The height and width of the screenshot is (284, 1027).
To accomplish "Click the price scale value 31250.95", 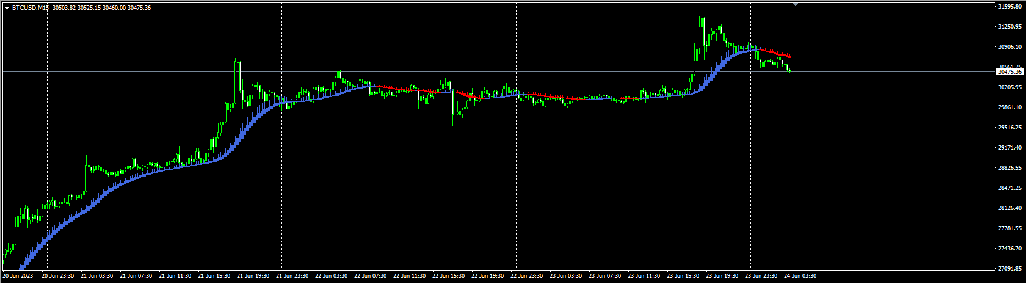I will click(1010, 27).
